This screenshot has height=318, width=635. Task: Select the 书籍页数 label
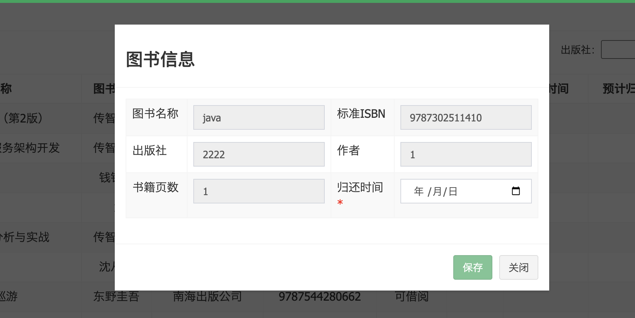(155, 187)
